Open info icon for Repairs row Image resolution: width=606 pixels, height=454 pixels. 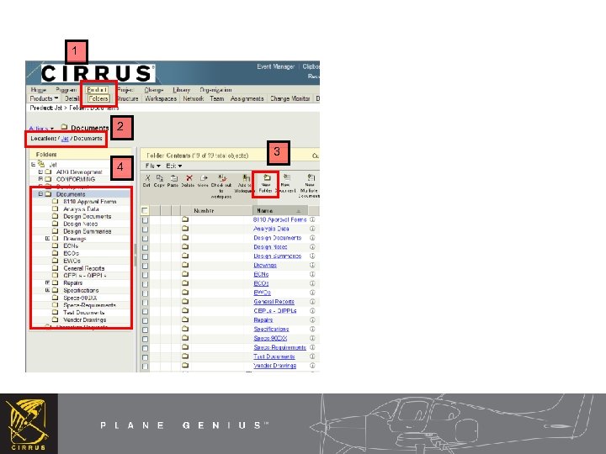coord(312,320)
